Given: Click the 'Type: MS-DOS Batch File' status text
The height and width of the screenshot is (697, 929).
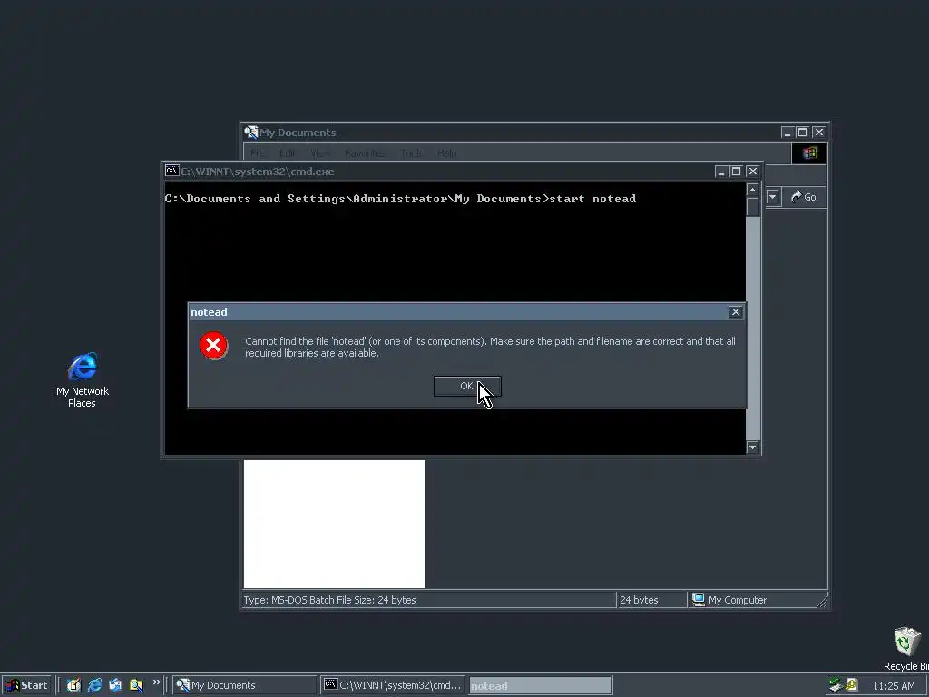Looking at the screenshot, I should coord(329,600).
